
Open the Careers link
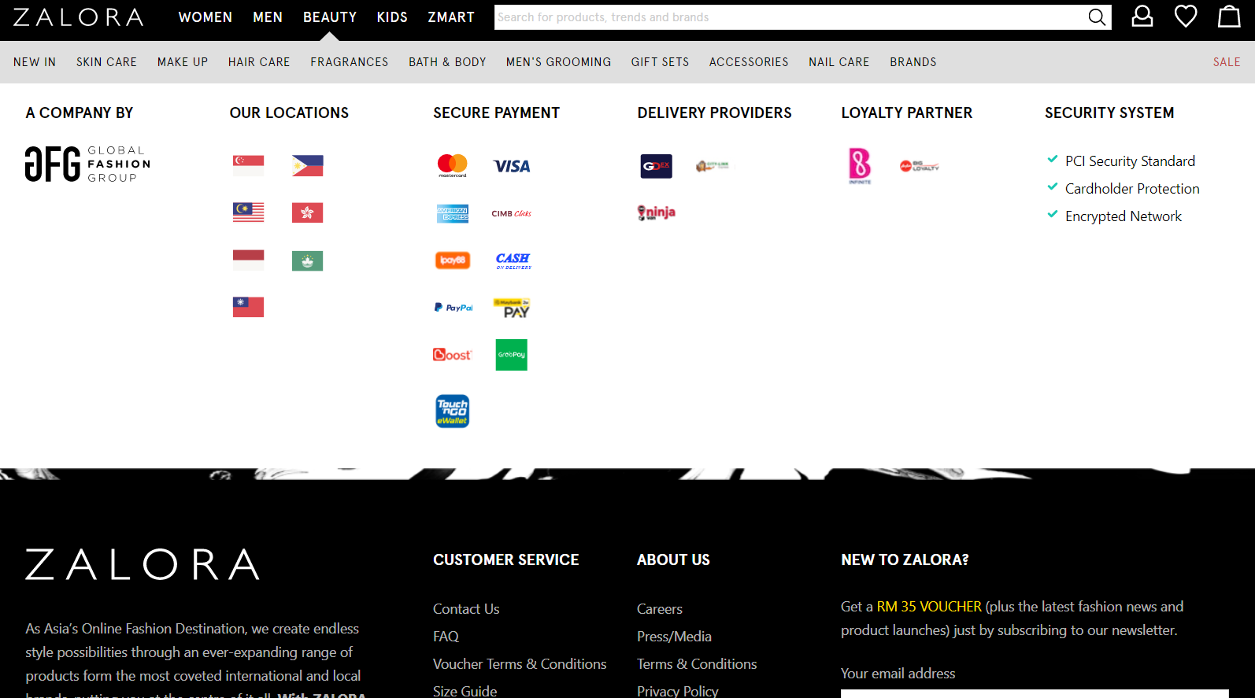[x=660, y=609]
